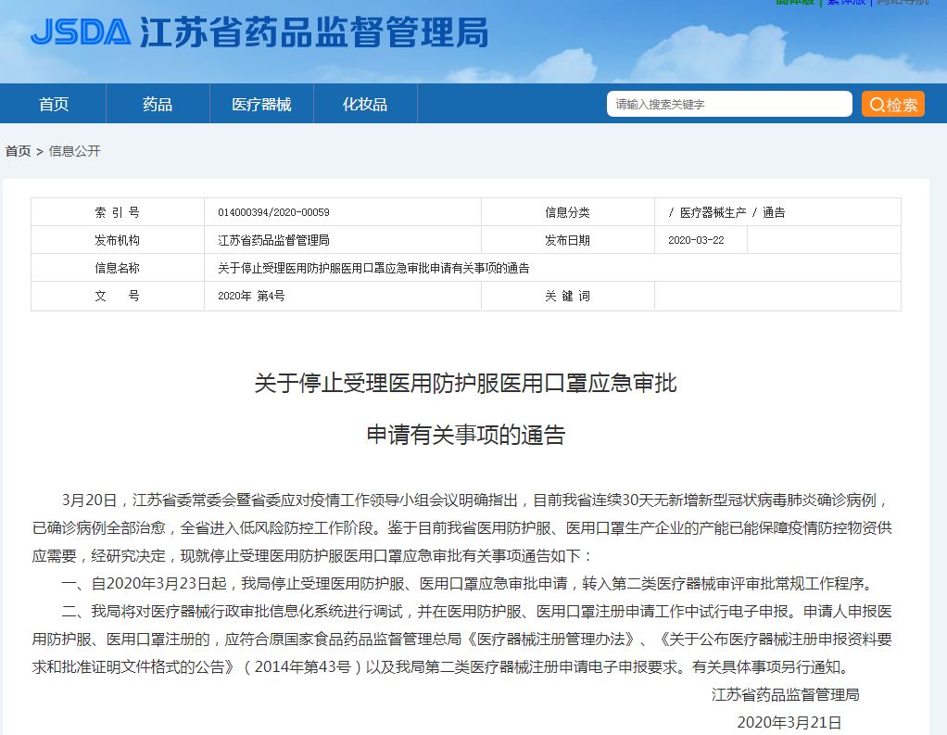Click the 关键词 label cell
This screenshot has width=947, height=735.
click(x=567, y=296)
